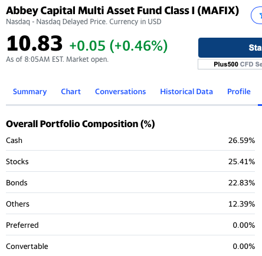The image size is (262, 256).
Task: Click the Nasdaq Delayed Price subtitle text
Action: click(84, 22)
